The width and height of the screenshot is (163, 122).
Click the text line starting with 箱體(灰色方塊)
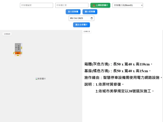(x=118, y=64)
